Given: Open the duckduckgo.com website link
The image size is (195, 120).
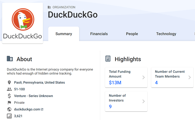Looking at the screenshot, I should click(27, 109).
